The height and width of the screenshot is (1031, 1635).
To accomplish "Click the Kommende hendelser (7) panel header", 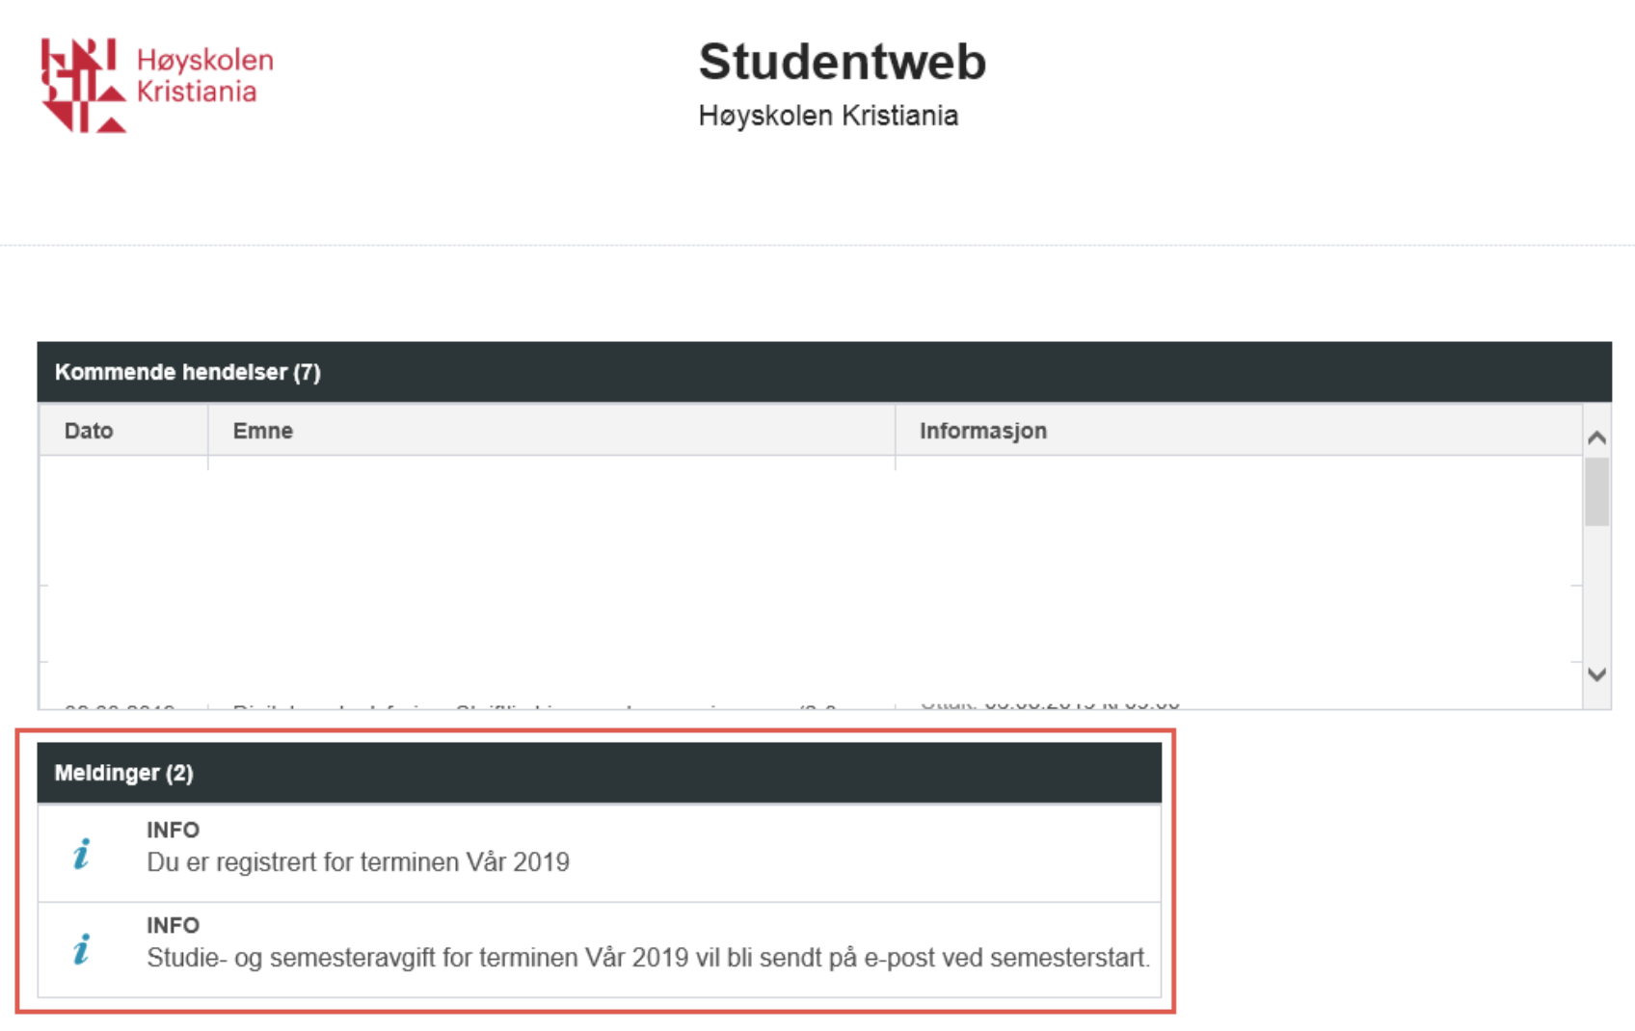I will (824, 372).
